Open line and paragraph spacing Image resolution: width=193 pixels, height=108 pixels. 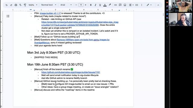(137, 5)
